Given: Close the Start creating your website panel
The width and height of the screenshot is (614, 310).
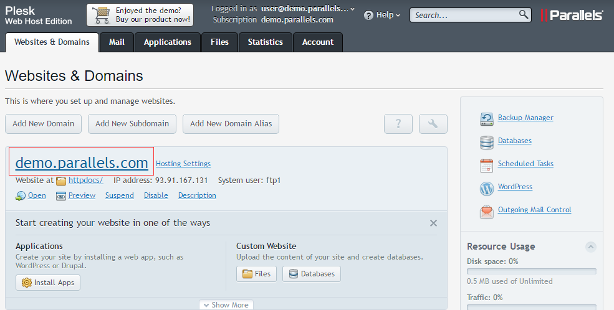Looking at the screenshot, I should click(433, 223).
